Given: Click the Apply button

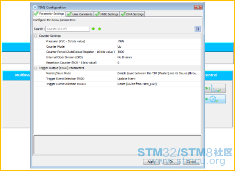Looking at the screenshot, I should pos(151,162).
